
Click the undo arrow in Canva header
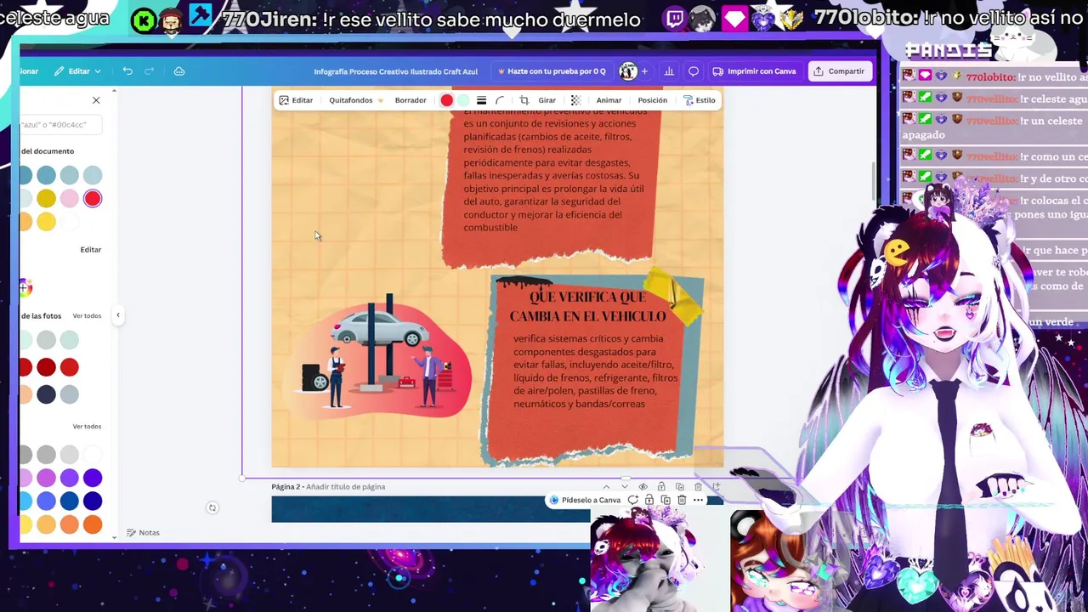[x=127, y=71]
